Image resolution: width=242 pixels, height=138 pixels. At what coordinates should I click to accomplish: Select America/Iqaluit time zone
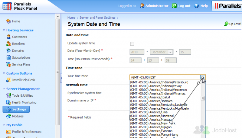point(165,97)
